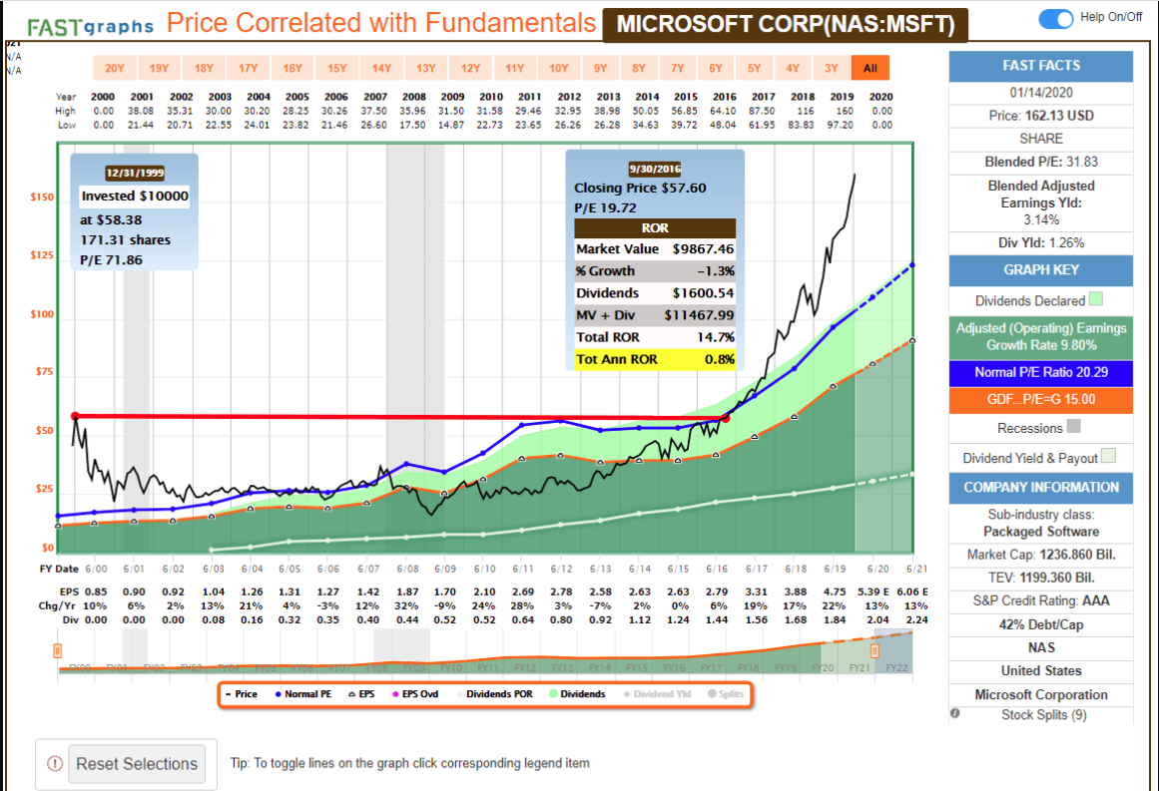Click the FASTgraphs logo
This screenshot has height=791, width=1159.
[x=90, y=27]
